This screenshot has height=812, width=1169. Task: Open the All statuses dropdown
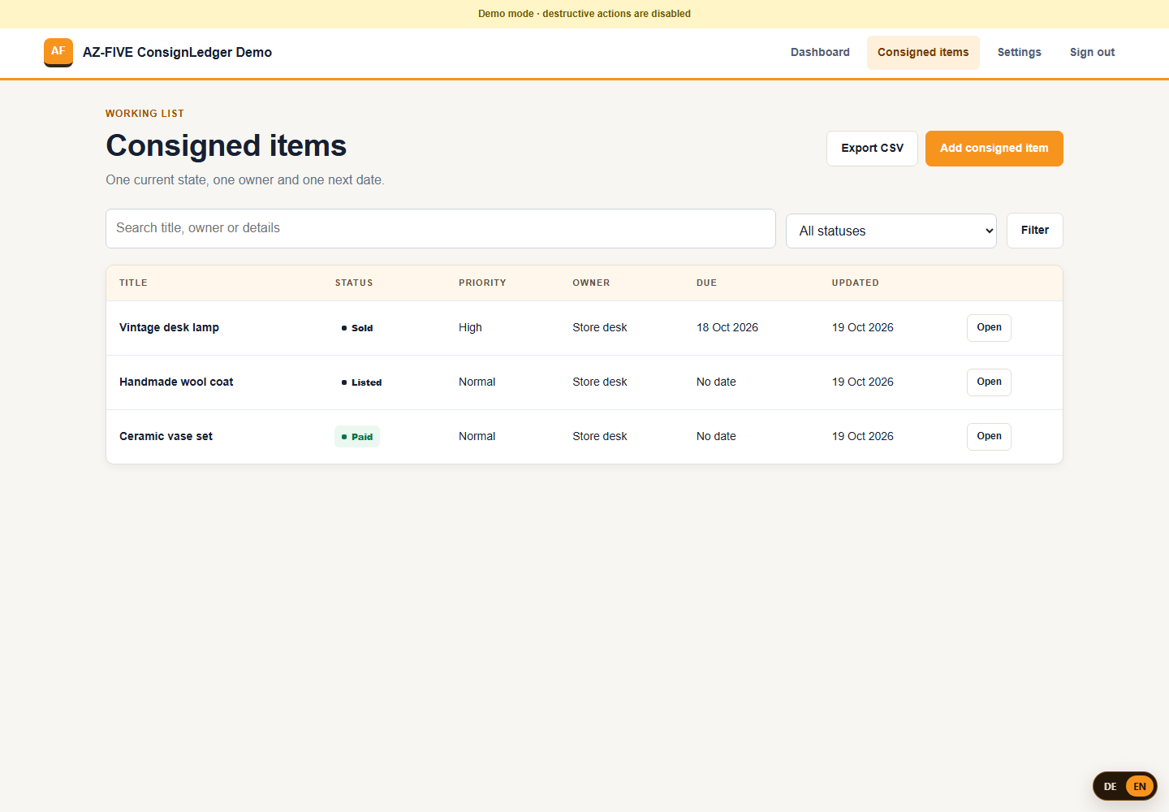click(891, 231)
